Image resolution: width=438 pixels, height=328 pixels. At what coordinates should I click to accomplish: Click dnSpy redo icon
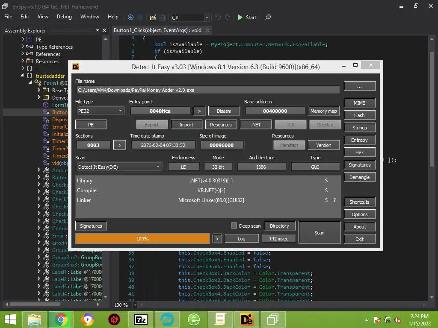pyautogui.click(x=228, y=17)
